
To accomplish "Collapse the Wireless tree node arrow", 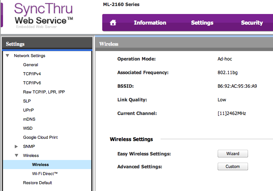I will click(16, 155).
